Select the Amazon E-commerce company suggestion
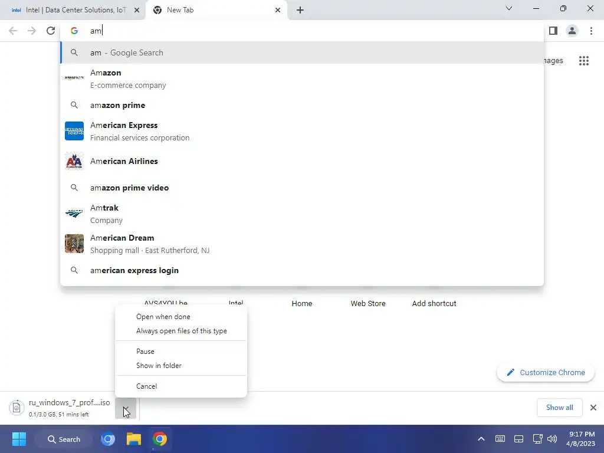The height and width of the screenshot is (453, 604). (x=302, y=78)
